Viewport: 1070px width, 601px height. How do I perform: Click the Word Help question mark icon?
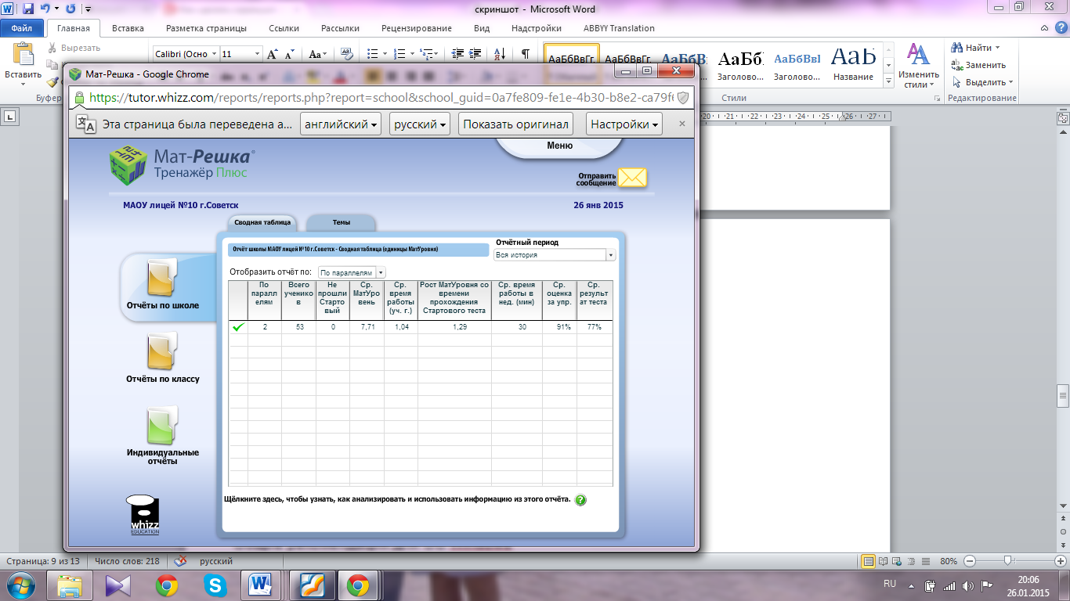pyautogui.click(x=1061, y=28)
